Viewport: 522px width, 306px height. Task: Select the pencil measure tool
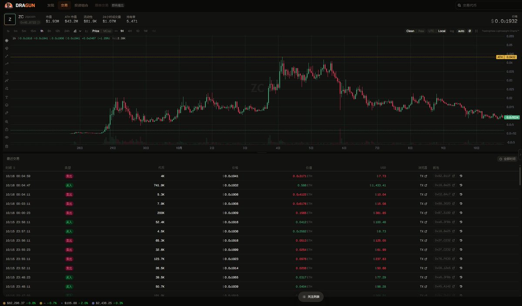(7, 113)
